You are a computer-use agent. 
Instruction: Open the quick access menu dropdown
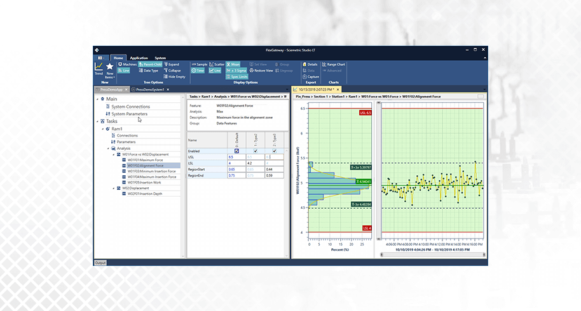pos(101,58)
